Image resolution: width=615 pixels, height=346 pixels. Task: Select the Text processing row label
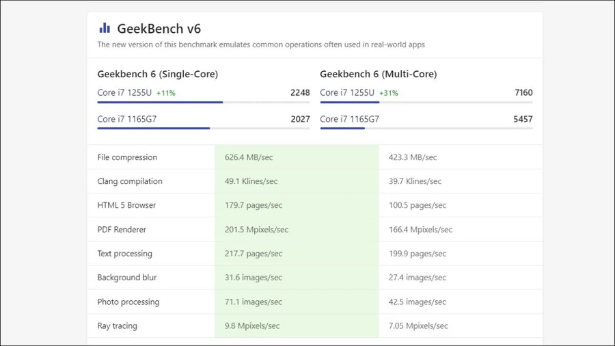point(125,254)
